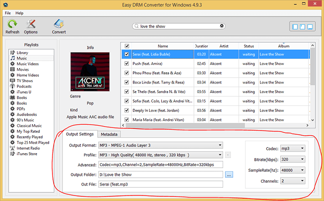Image resolution: width=324 pixels, height=201 pixels.
Task: Open the Codec dropdown
Action: [x=293, y=148]
